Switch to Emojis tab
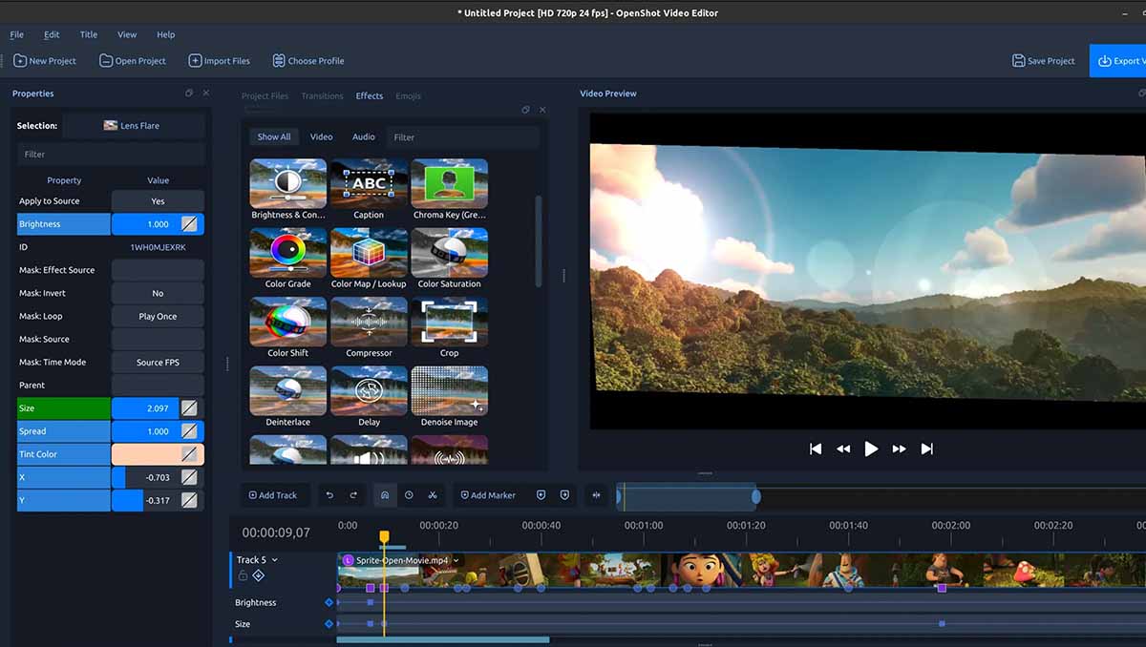1146x647 pixels. tap(408, 95)
